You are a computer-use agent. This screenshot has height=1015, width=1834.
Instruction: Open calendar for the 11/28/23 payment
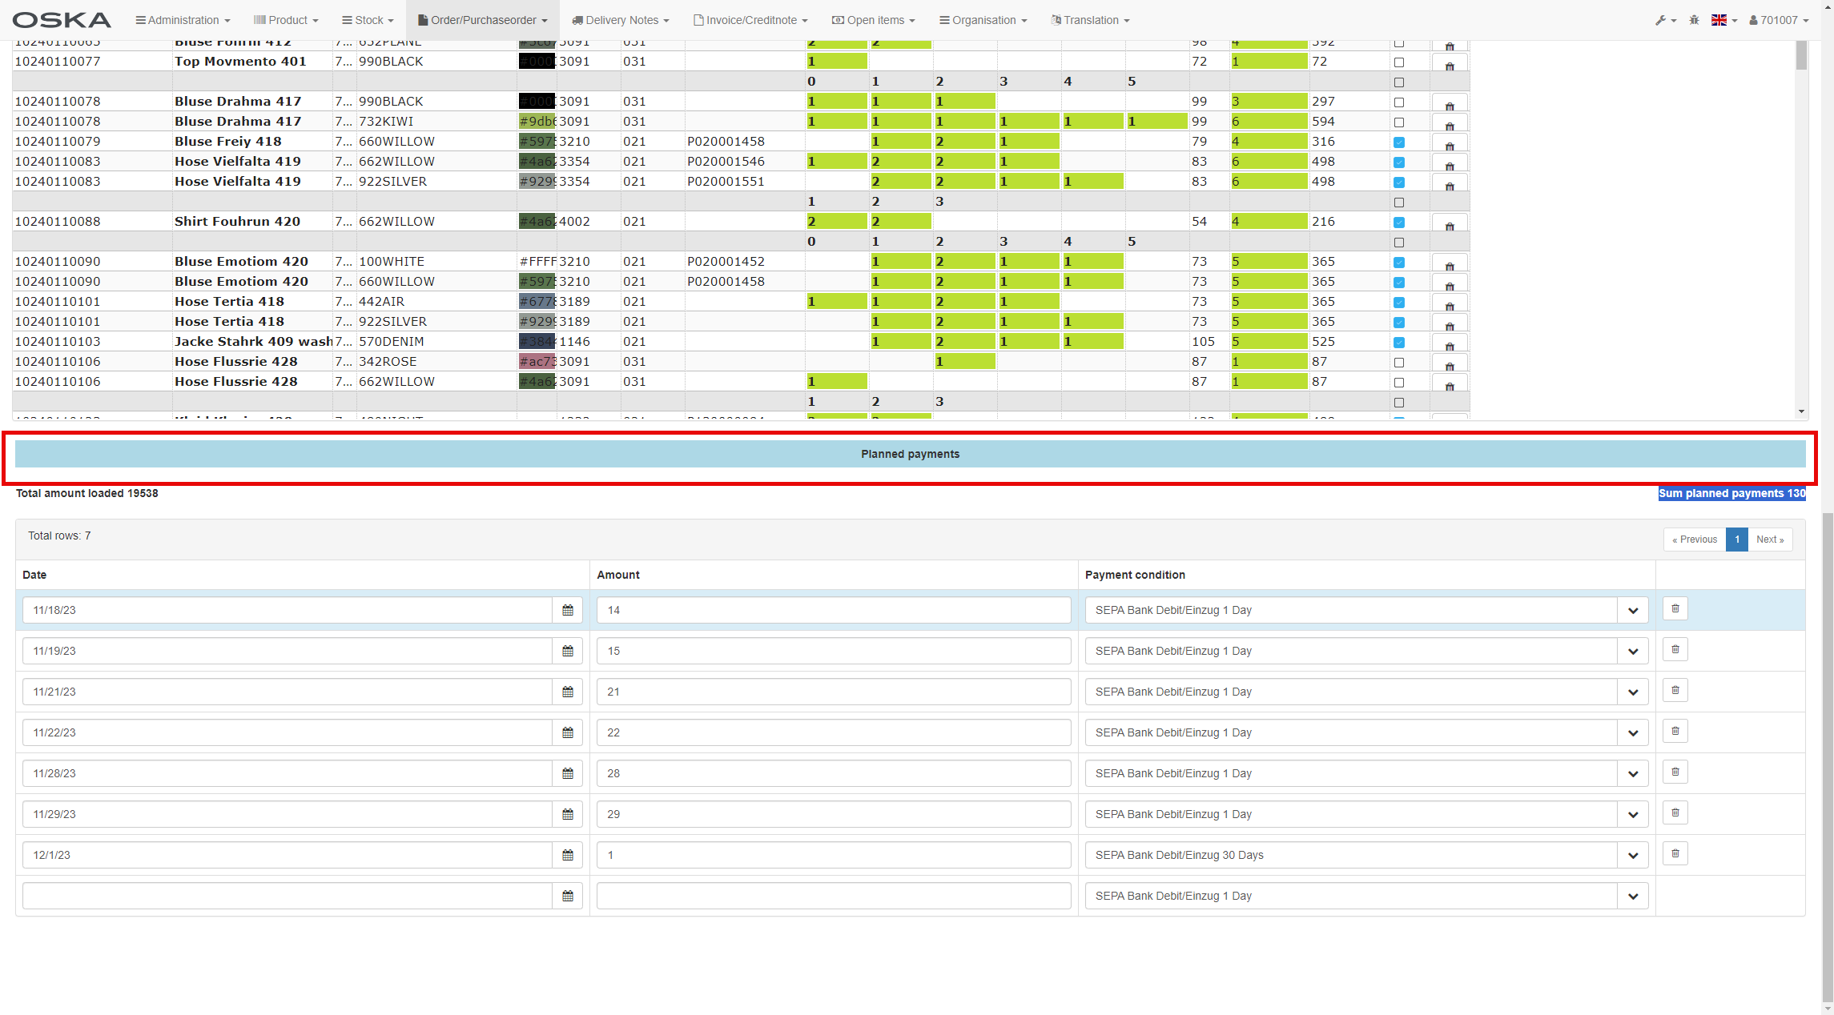pos(567,773)
